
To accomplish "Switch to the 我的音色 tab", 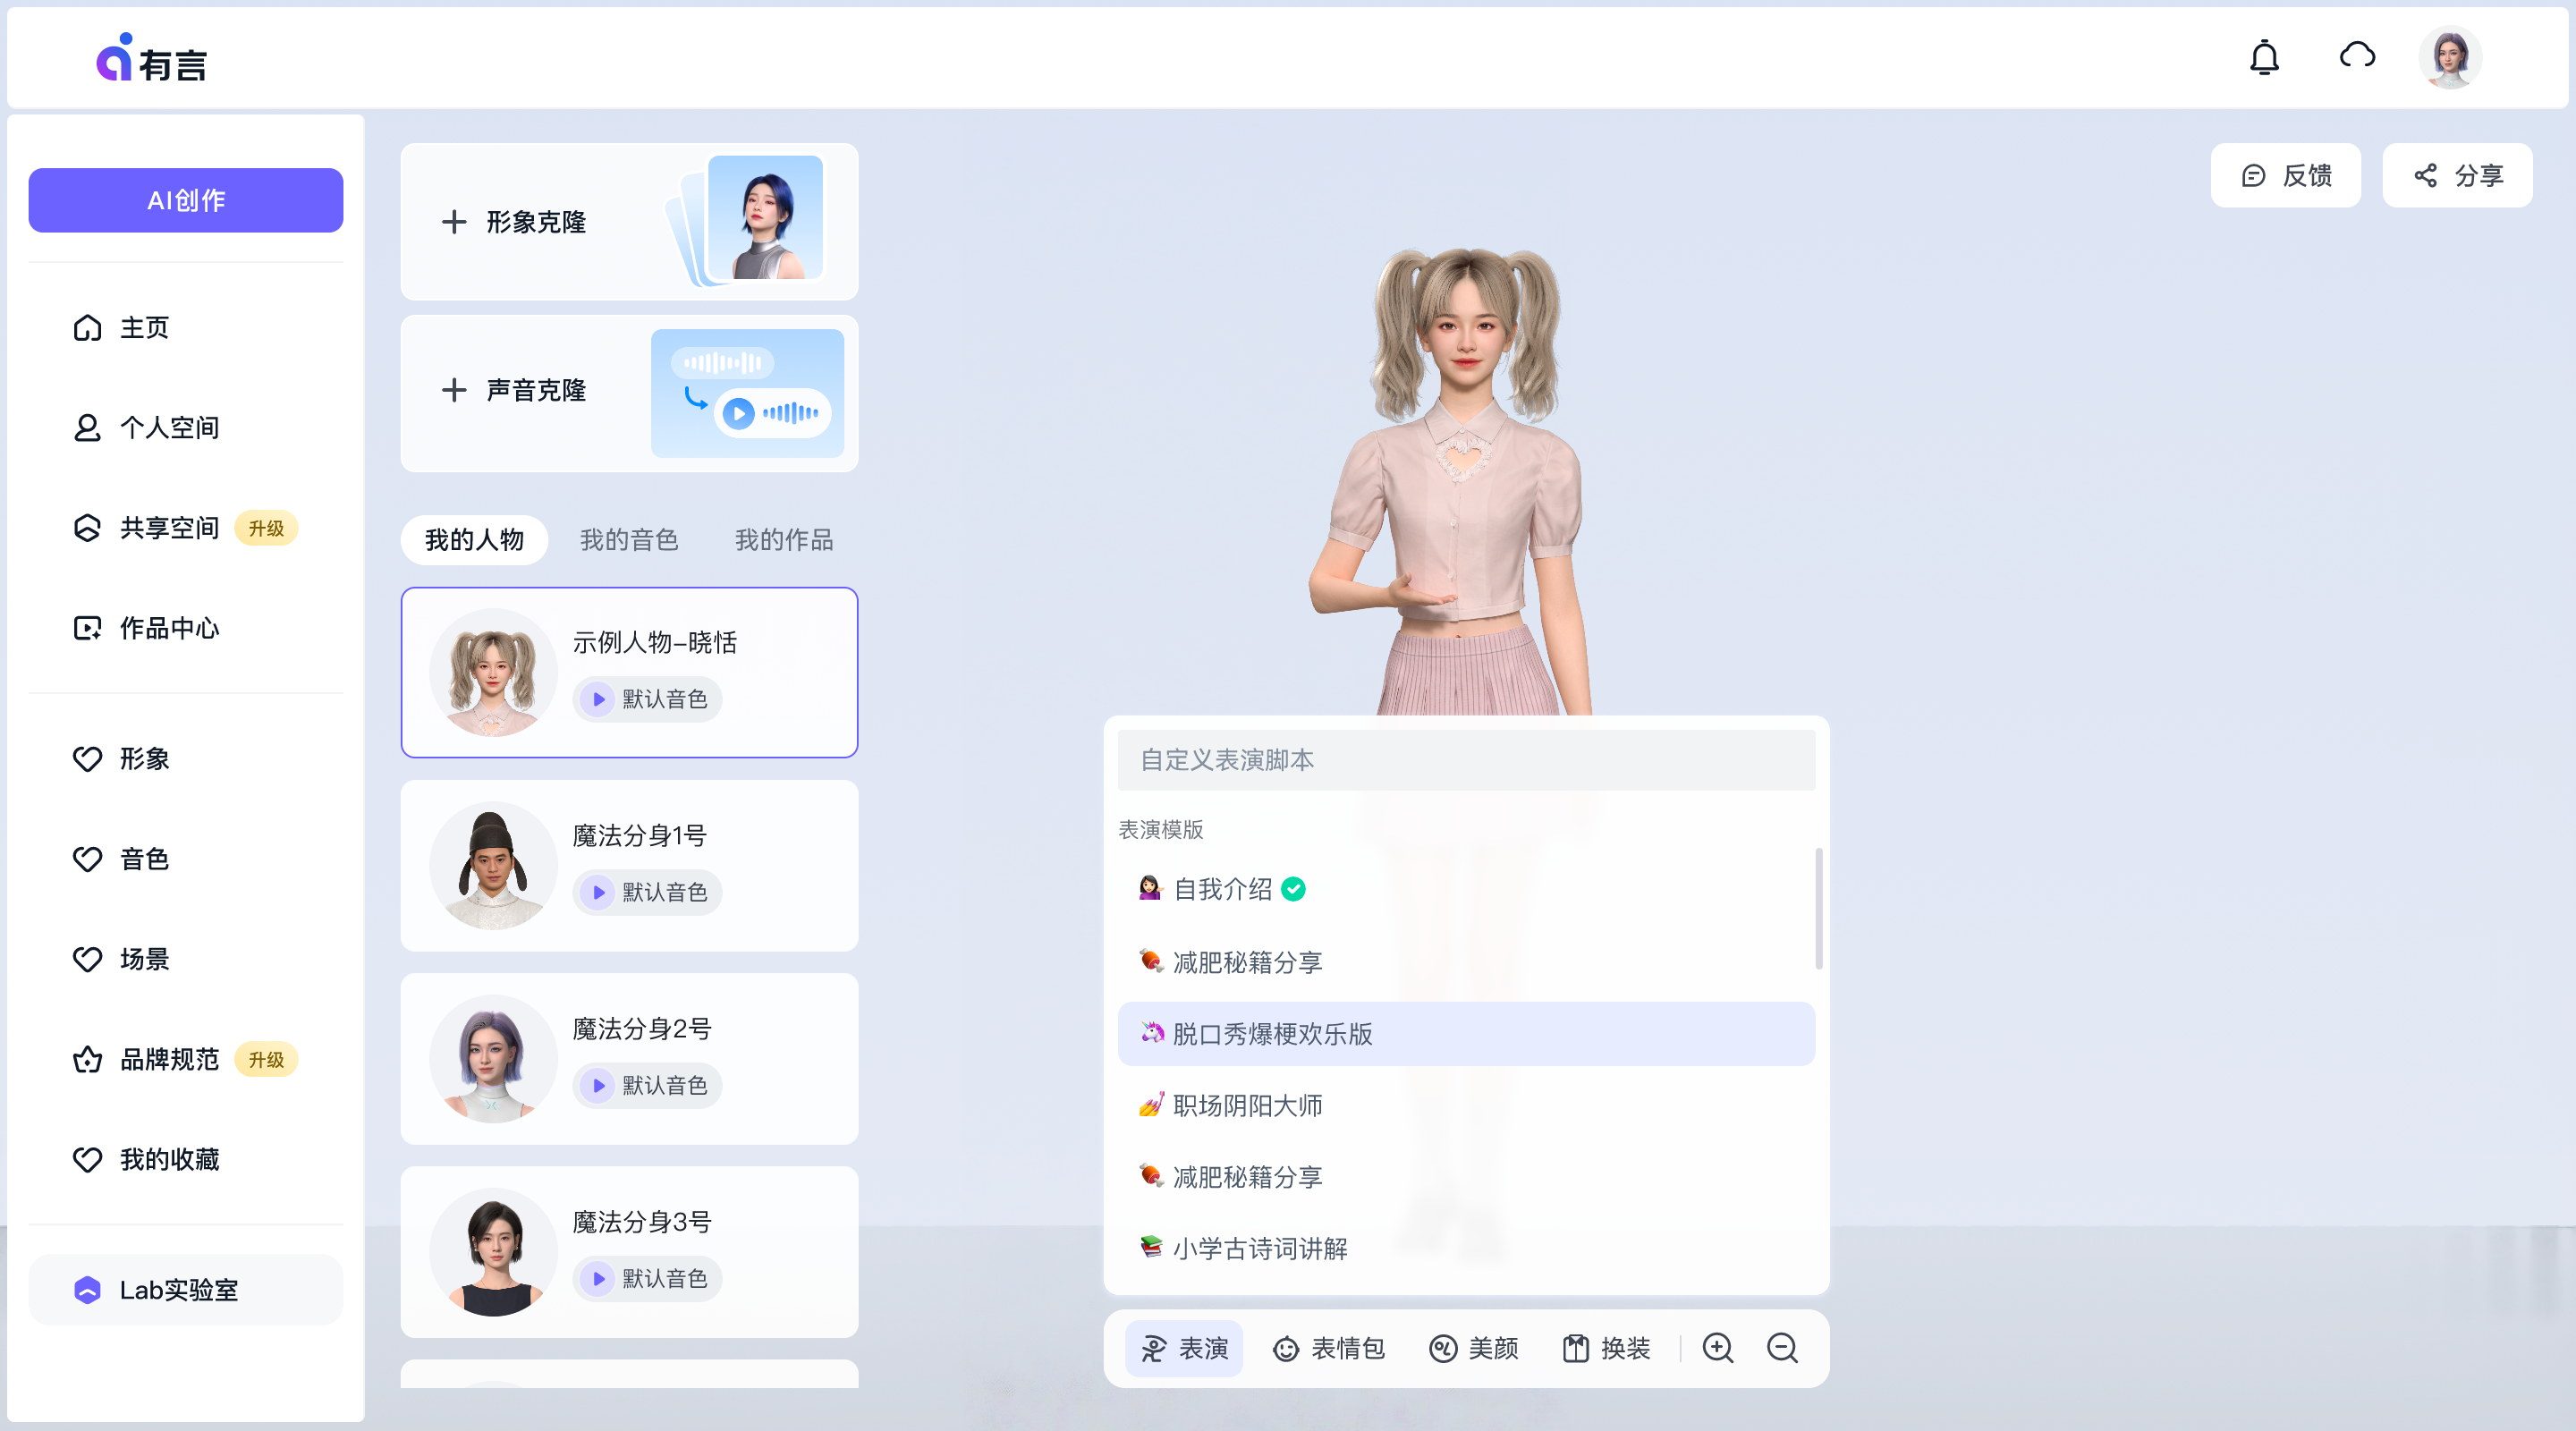I will (629, 540).
